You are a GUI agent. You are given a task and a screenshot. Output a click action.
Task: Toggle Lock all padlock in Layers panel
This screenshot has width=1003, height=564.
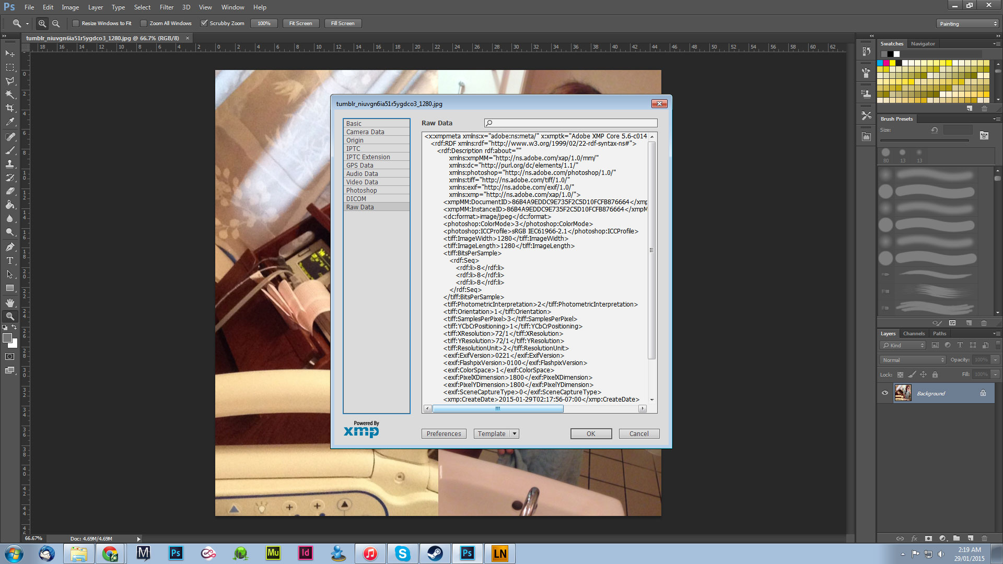[x=935, y=374]
